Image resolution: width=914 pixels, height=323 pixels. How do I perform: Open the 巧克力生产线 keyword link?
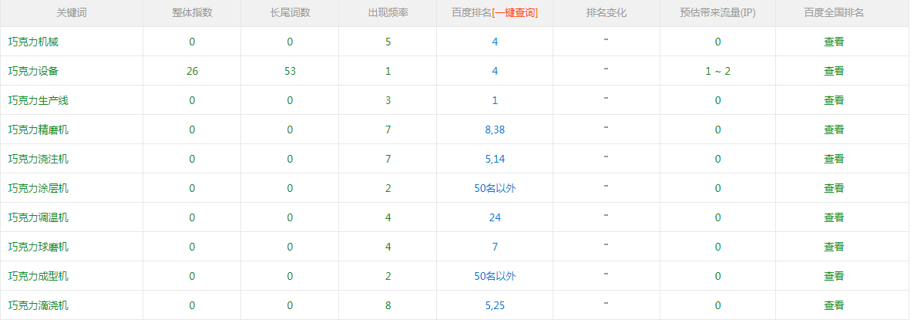[39, 100]
